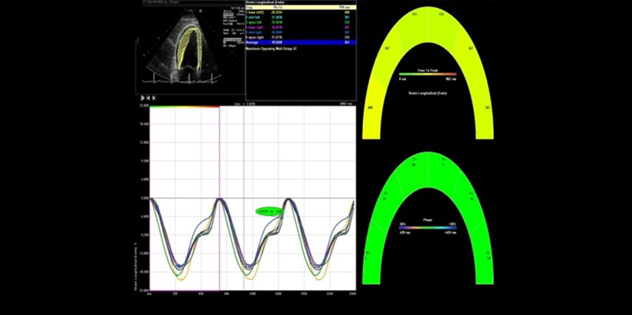Screen dimensions: 632x315
Task: Click the play button under the echo image
Action: click(x=142, y=98)
